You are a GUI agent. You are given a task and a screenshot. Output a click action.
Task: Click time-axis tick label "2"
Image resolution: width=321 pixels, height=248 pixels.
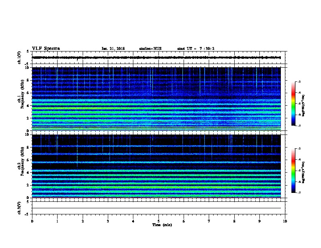(83, 221)
